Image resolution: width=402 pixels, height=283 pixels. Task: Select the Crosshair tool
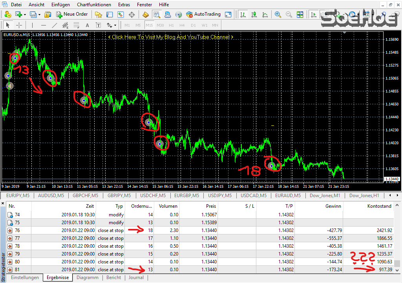(19, 25)
